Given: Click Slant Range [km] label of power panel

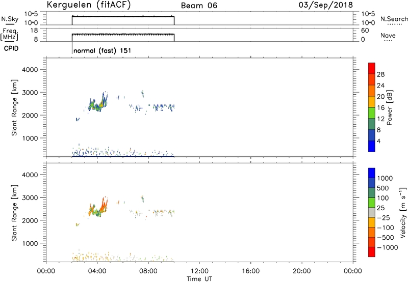Looking at the screenshot, I should (x=14, y=107).
